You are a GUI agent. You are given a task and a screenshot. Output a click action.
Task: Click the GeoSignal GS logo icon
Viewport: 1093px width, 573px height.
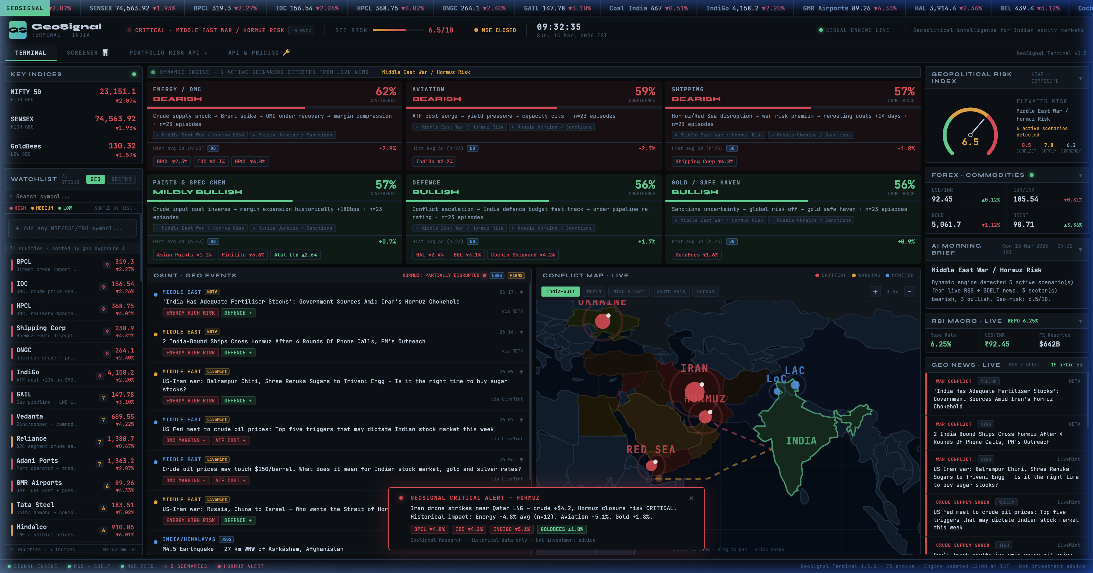coord(17,30)
